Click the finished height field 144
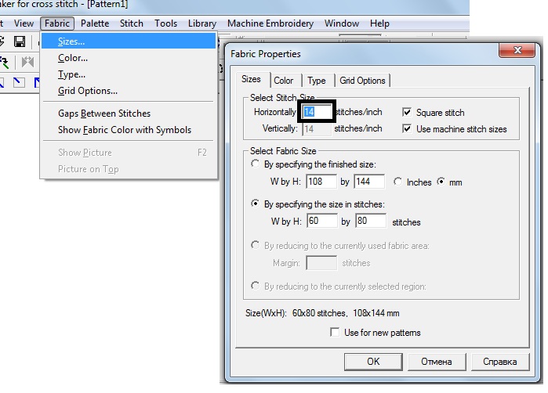Image resolution: width=548 pixels, height=393 pixels. click(x=369, y=182)
